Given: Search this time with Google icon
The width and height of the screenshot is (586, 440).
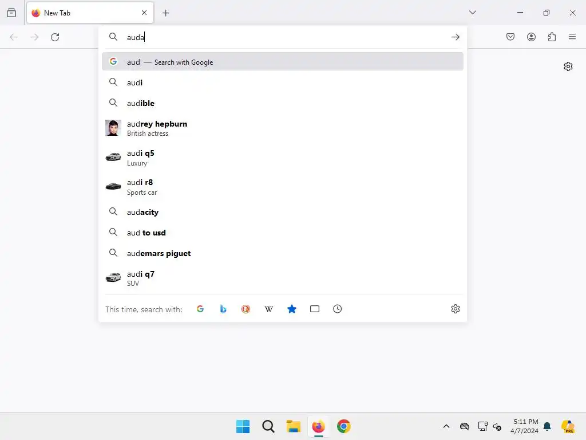Looking at the screenshot, I should pos(200,309).
